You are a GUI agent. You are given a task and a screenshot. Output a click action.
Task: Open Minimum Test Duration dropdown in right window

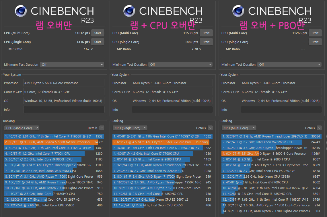coord(289,65)
